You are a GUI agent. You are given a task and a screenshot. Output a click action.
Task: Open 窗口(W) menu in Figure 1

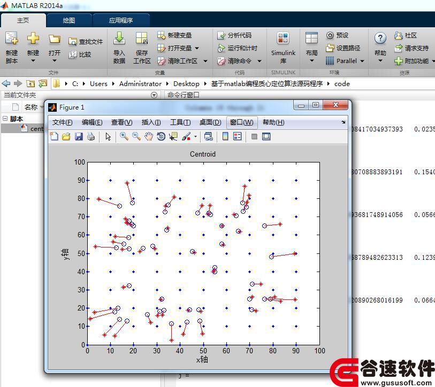242,122
